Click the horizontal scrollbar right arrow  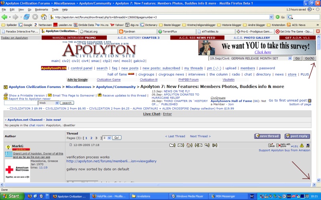pos(314,184)
